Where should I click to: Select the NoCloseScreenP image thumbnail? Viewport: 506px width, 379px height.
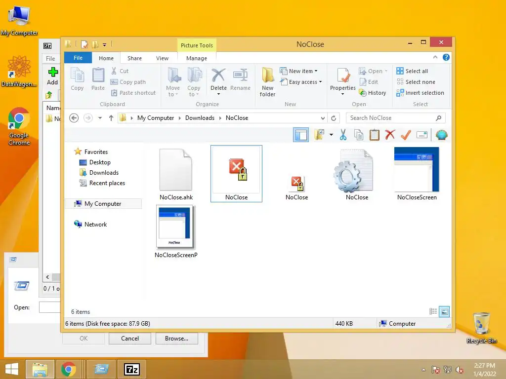[176, 232]
